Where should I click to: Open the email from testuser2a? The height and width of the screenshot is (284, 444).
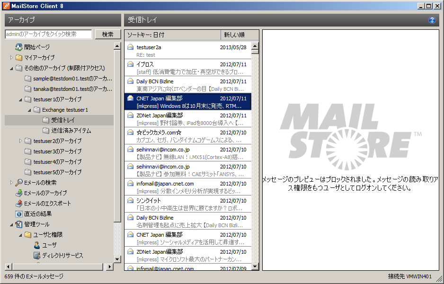point(187,51)
